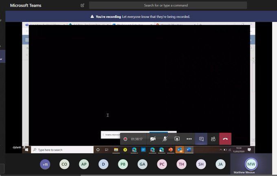This screenshot has height=176, width=277.
Task: Open the taskbar clock and date
Action: click(x=239, y=150)
